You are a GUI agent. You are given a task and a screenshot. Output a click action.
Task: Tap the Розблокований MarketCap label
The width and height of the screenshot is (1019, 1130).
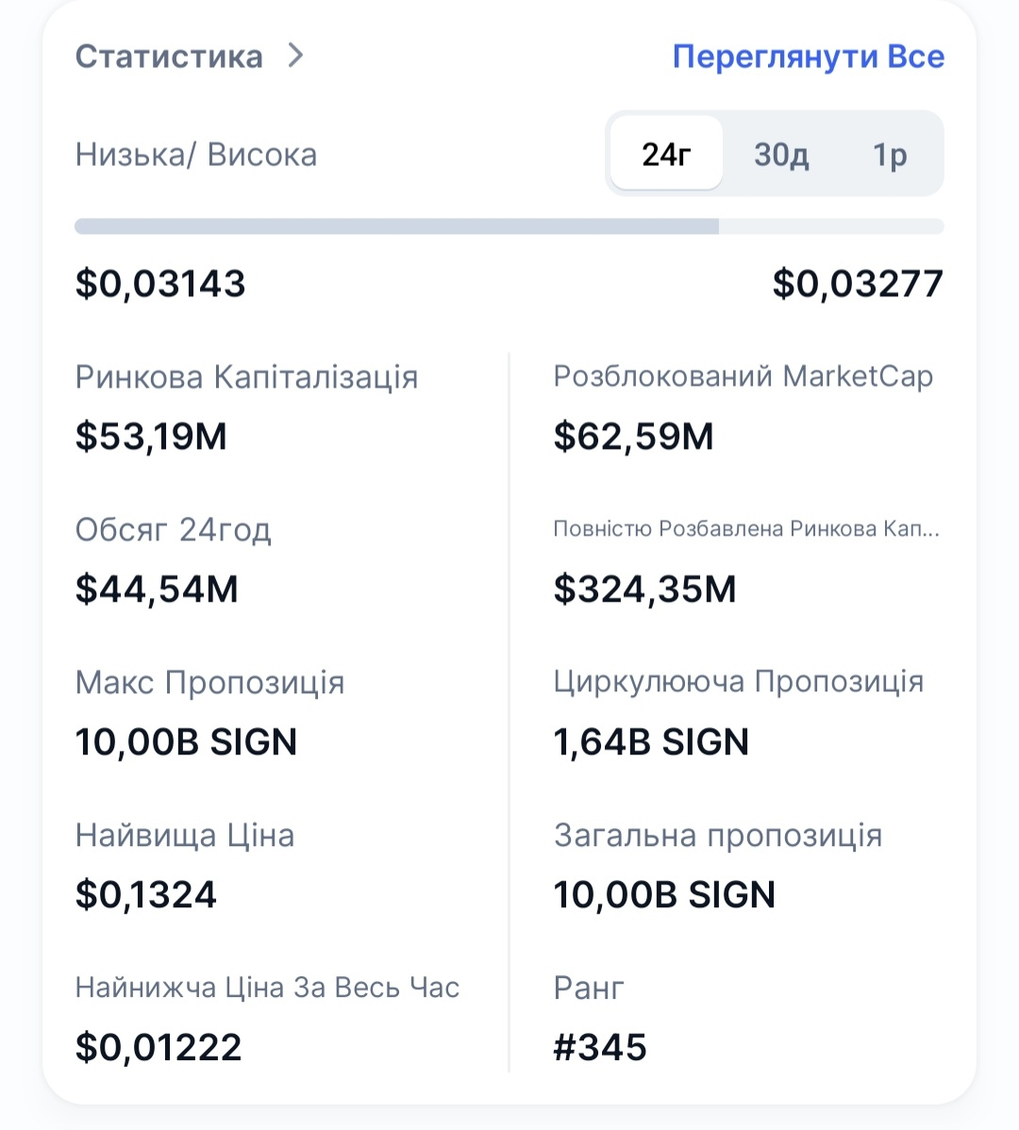(x=743, y=376)
